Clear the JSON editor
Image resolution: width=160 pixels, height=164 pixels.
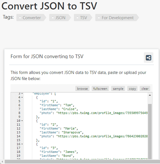(145, 89)
